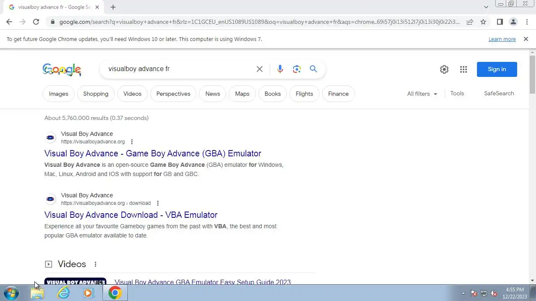This screenshot has width=536, height=301.
Task: Click the site info lock icon
Action: [x=52, y=22]
